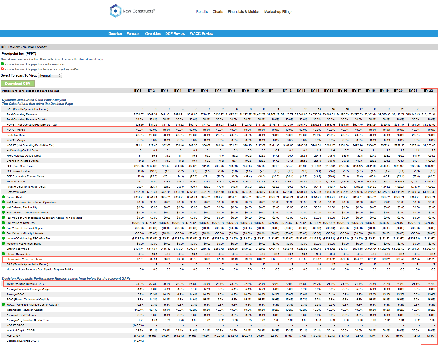The height and width of the screenshot is (345, 438).
Task: Click the FCF (Free Cash Flow) row label
Action: [20, 166]
